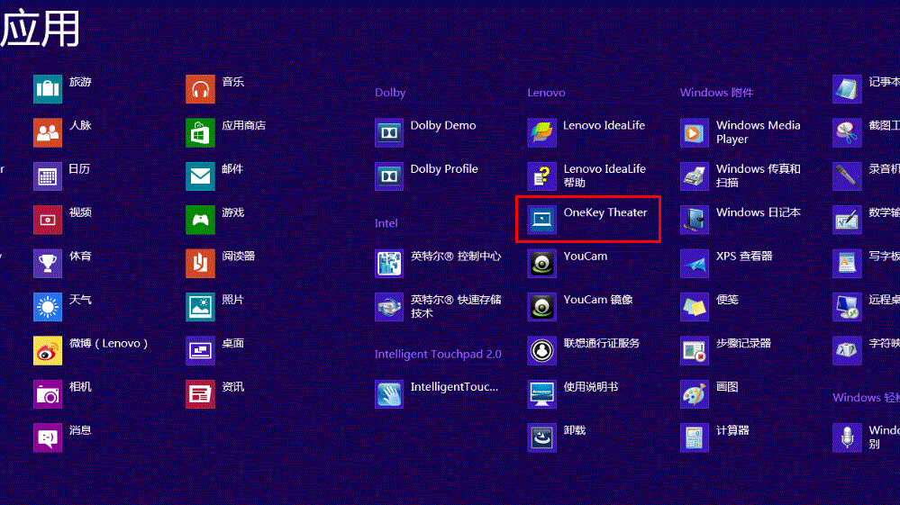900x505 pixels.
Task: Launch the Lenovo IdeaLife icon
Action: point(541,132)
